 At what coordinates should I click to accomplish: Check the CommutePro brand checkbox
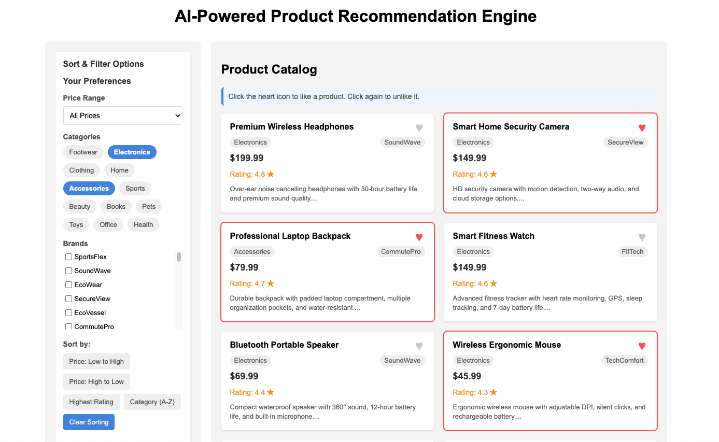tap(69, 326)
